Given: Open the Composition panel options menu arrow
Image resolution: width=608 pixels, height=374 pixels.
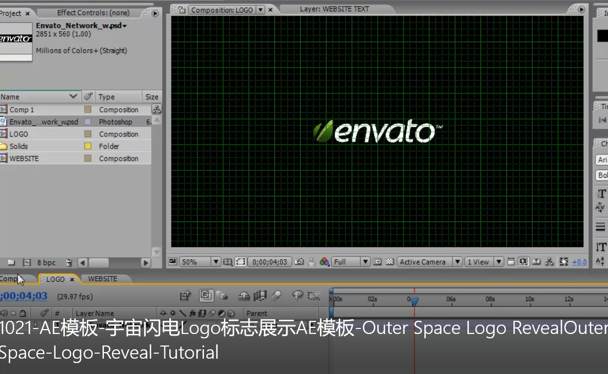Looking at the screenshot, I should tap(581, 9).
